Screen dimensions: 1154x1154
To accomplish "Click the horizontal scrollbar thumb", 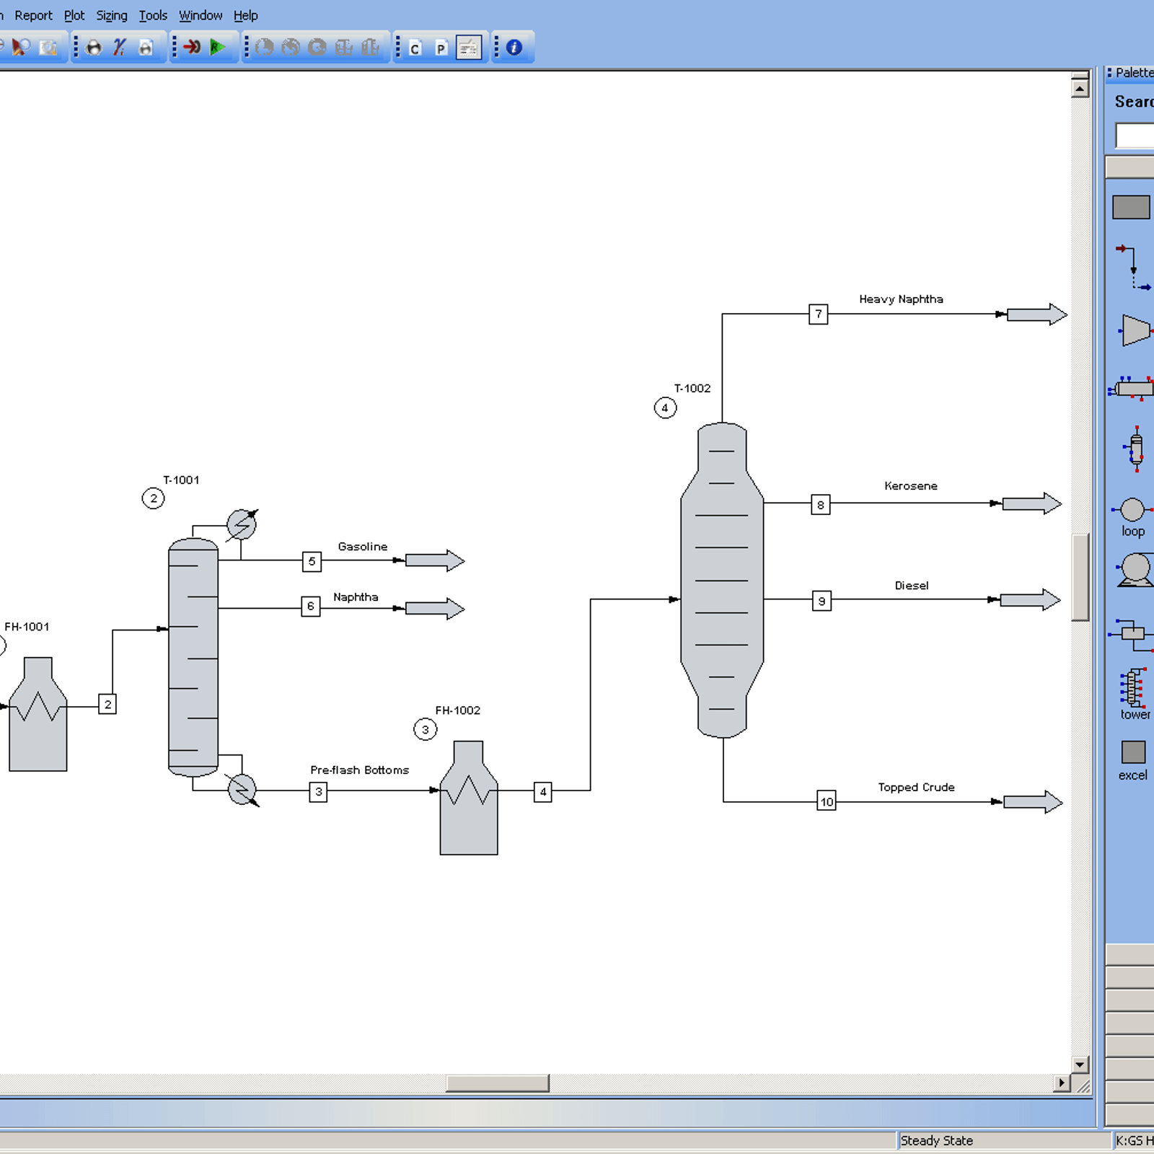I will (497, 1083).
